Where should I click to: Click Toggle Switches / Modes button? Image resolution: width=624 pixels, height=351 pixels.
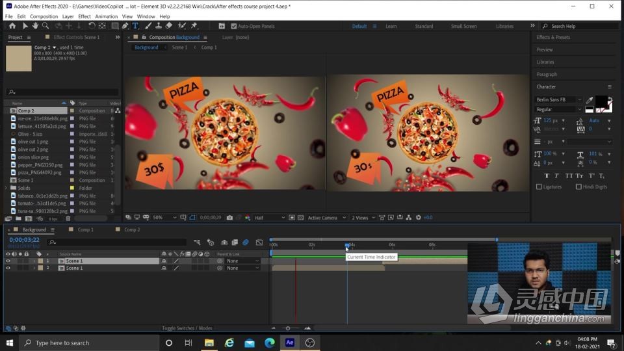[187, 328]
